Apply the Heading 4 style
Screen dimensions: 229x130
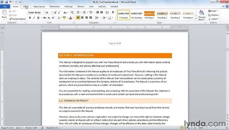[188, 15]
